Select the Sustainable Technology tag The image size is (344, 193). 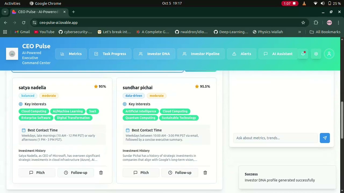tap(179, 118)
